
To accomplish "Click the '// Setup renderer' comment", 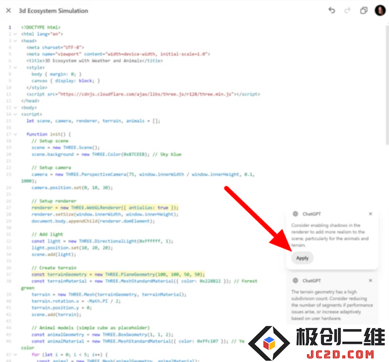I will (54, 201).
